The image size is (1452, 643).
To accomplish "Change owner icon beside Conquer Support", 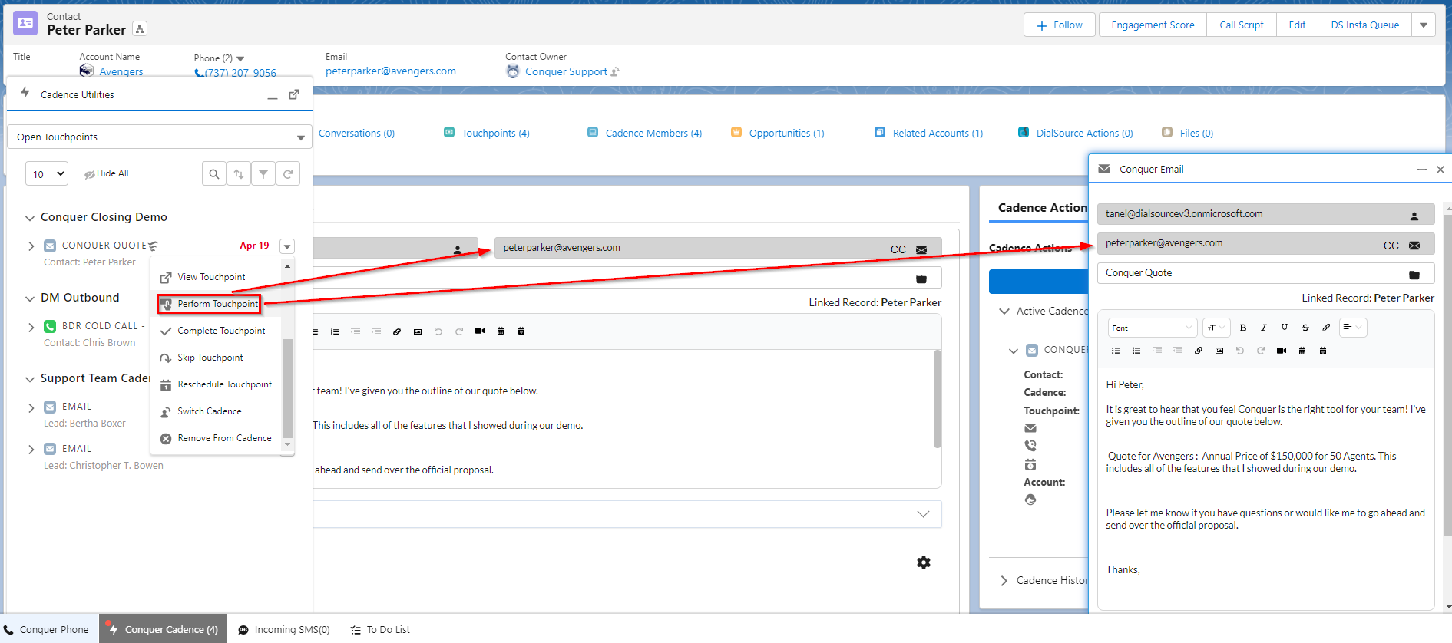I will click(615, 71).
